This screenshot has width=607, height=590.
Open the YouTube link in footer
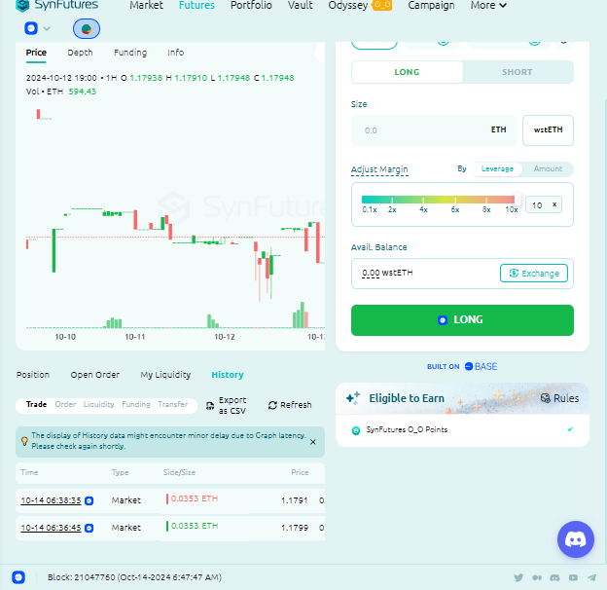(x=573, y=577)
